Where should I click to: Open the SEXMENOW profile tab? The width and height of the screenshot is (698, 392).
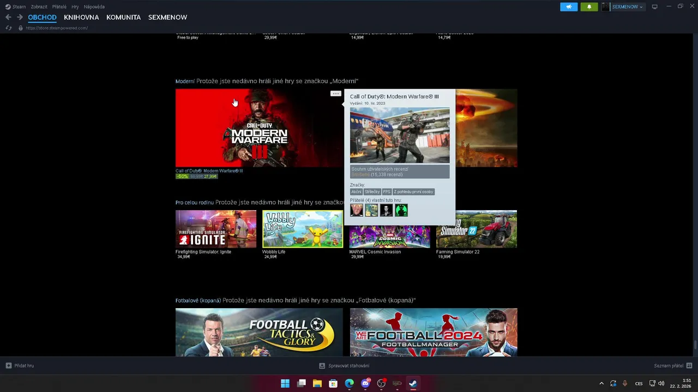point(167,17)
